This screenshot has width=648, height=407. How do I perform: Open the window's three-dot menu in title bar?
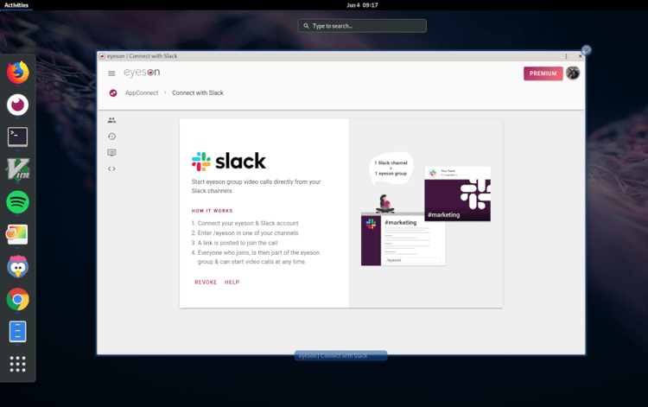(x=566, y=56)
